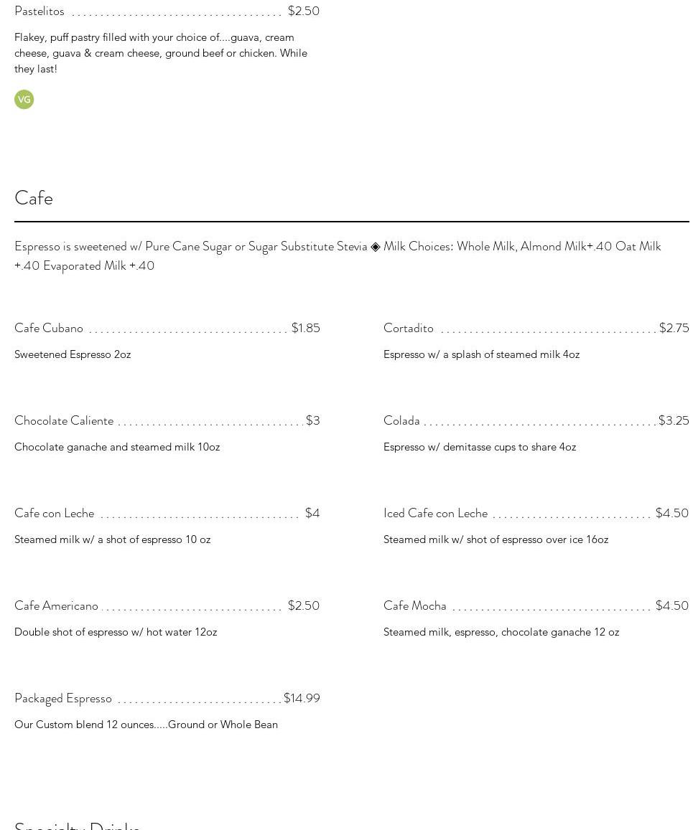Click the partially visible Specialty Drinks heading
This screenshot has width=693, height=830.
[x=77, y=825]
